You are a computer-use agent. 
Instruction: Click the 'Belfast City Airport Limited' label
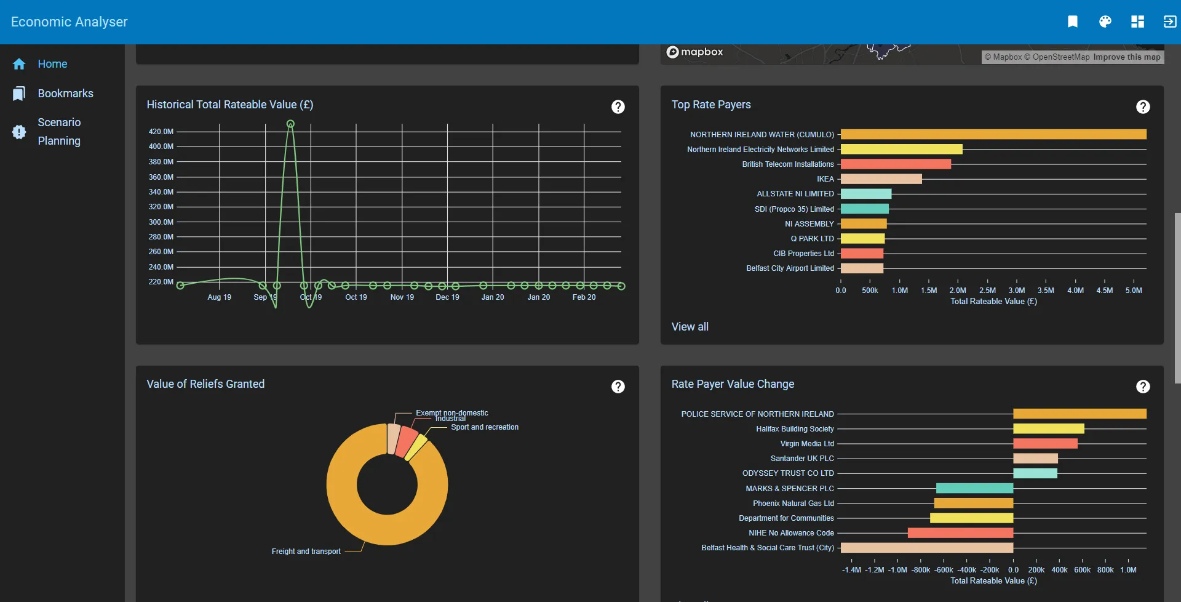click(x=790, y=268)
